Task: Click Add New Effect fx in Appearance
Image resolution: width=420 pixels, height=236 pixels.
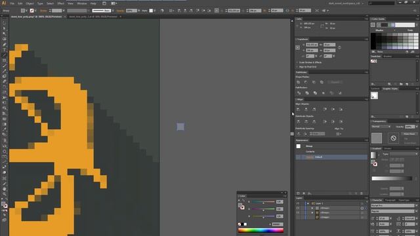Action: (310, 193)
